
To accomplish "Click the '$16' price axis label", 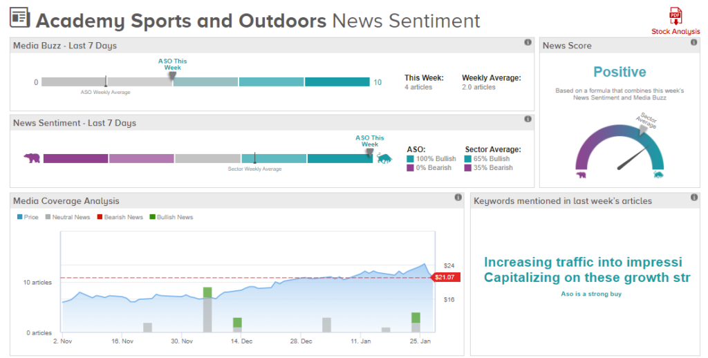I will coord(449,300).
